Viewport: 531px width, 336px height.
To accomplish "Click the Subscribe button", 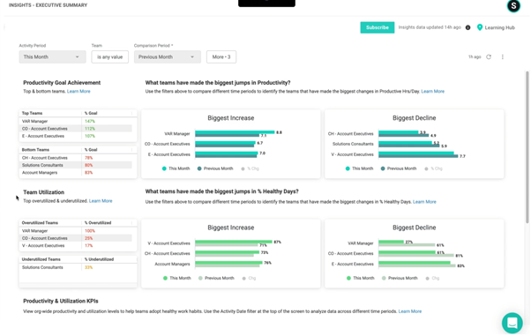I will (x=378, y=27).
